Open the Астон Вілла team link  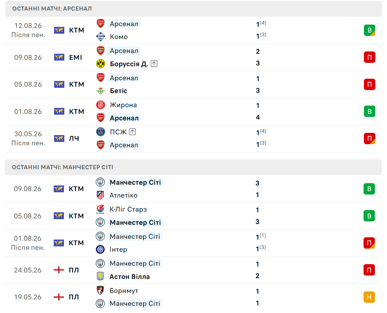(130, 277)
